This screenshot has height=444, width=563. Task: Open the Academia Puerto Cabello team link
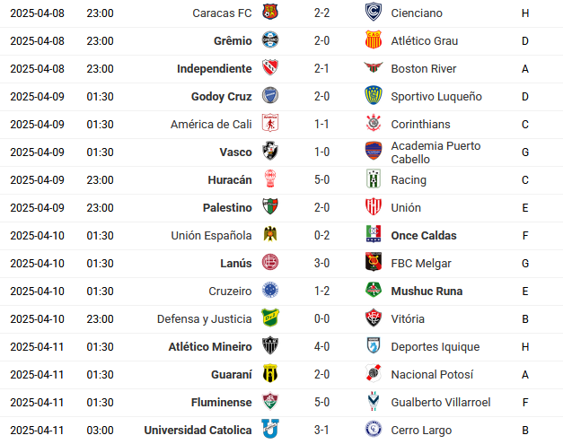click(435, 152)
